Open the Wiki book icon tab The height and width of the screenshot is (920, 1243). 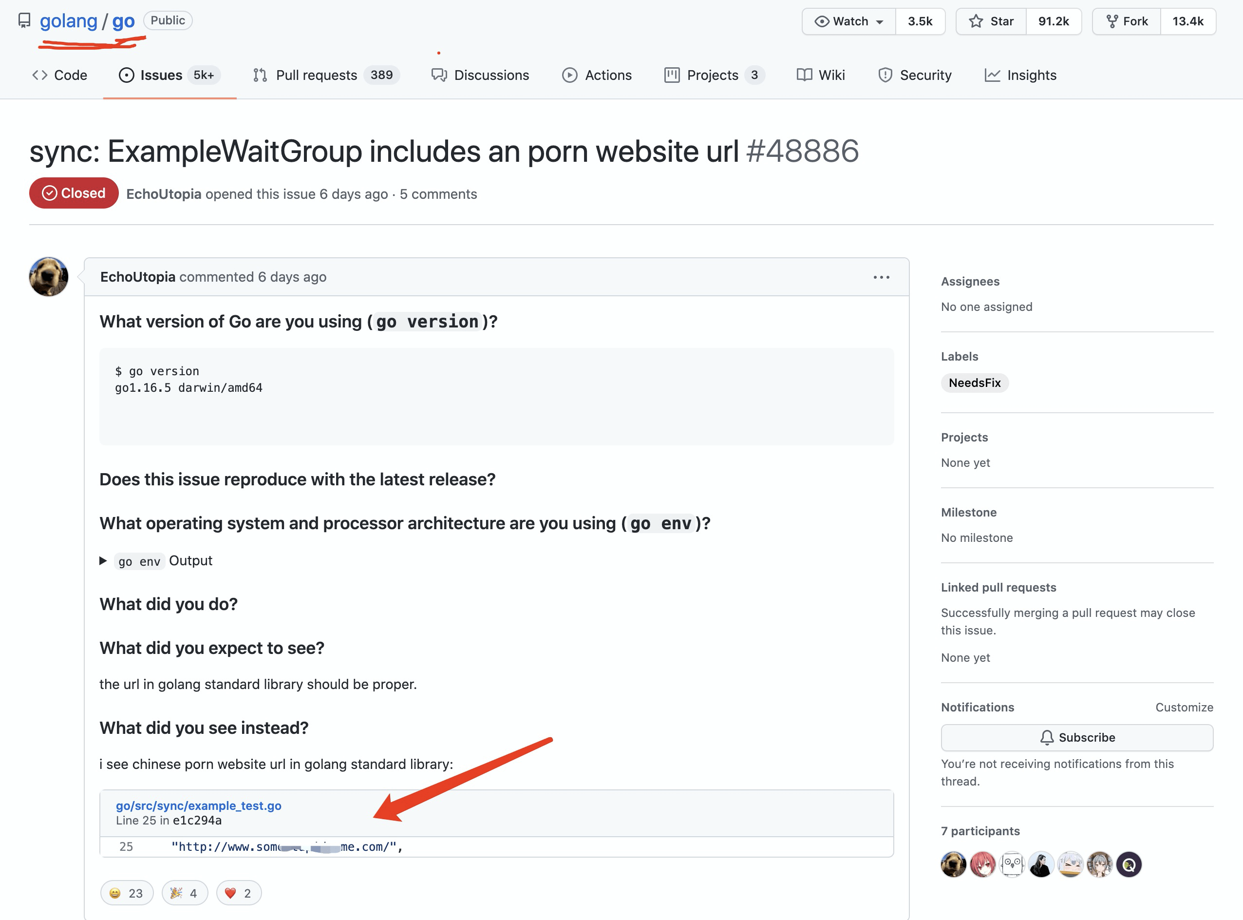804,75
